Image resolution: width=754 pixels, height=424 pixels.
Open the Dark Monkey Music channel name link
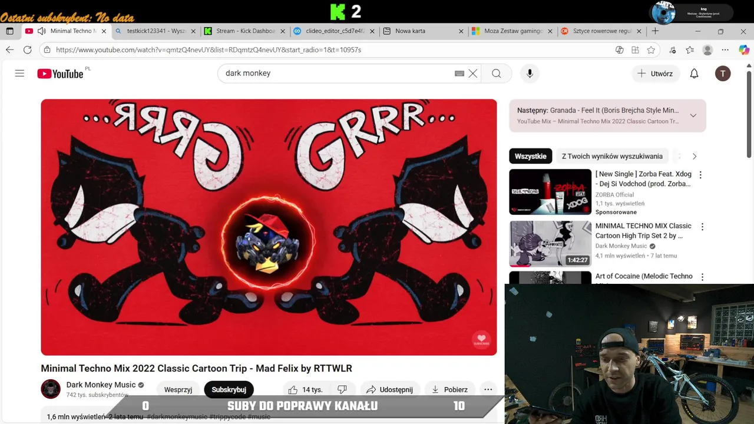pos(101,385)
